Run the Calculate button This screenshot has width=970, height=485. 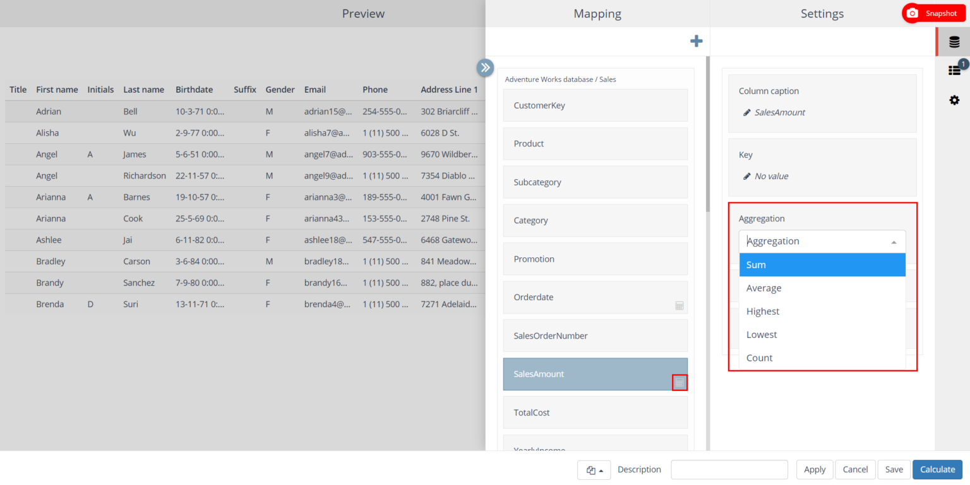pos(937,470)
